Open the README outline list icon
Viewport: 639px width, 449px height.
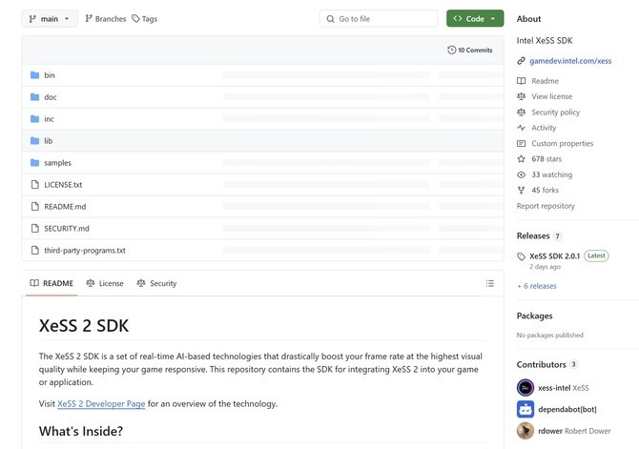pyautogui.click(x=490, y=283)
